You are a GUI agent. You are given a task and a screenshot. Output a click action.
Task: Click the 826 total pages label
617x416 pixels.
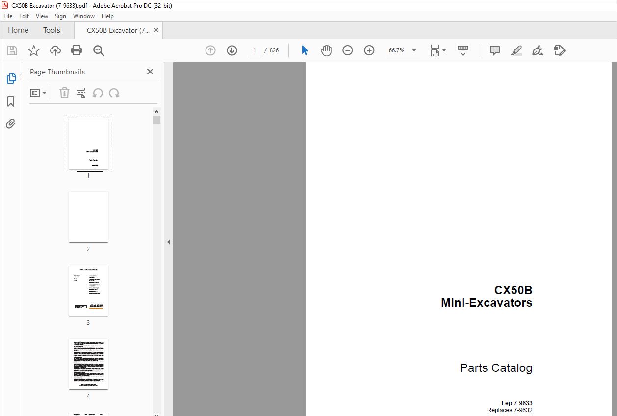(x=274, y=50)
